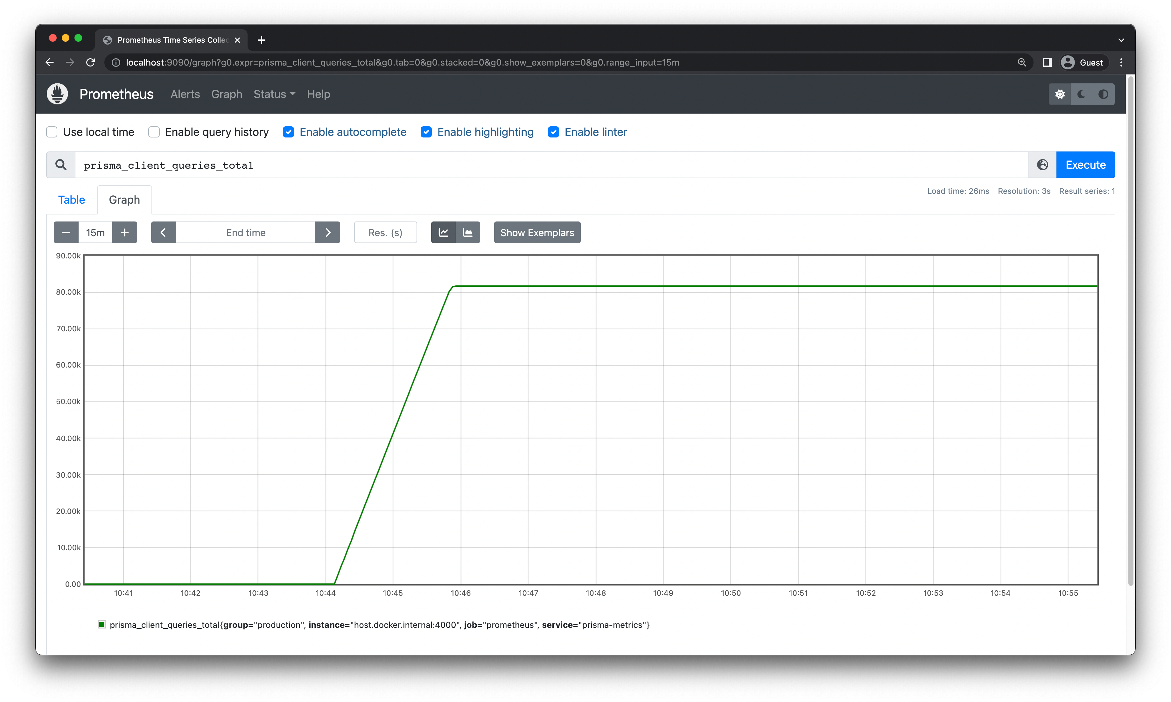Viewport: 1171px width, 702px height.
Task: Open the metrics explorer globe icon
Action: point(1042,165)
